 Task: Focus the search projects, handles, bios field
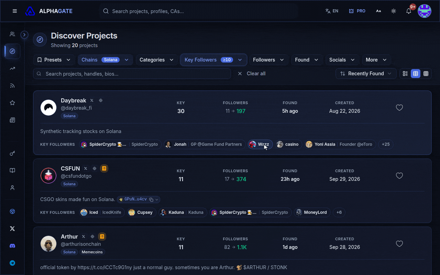132,74
